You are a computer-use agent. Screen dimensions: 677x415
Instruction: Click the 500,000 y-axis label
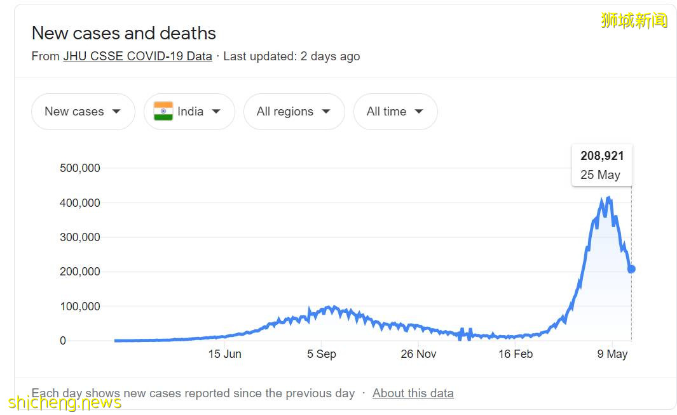coord(80,168)
